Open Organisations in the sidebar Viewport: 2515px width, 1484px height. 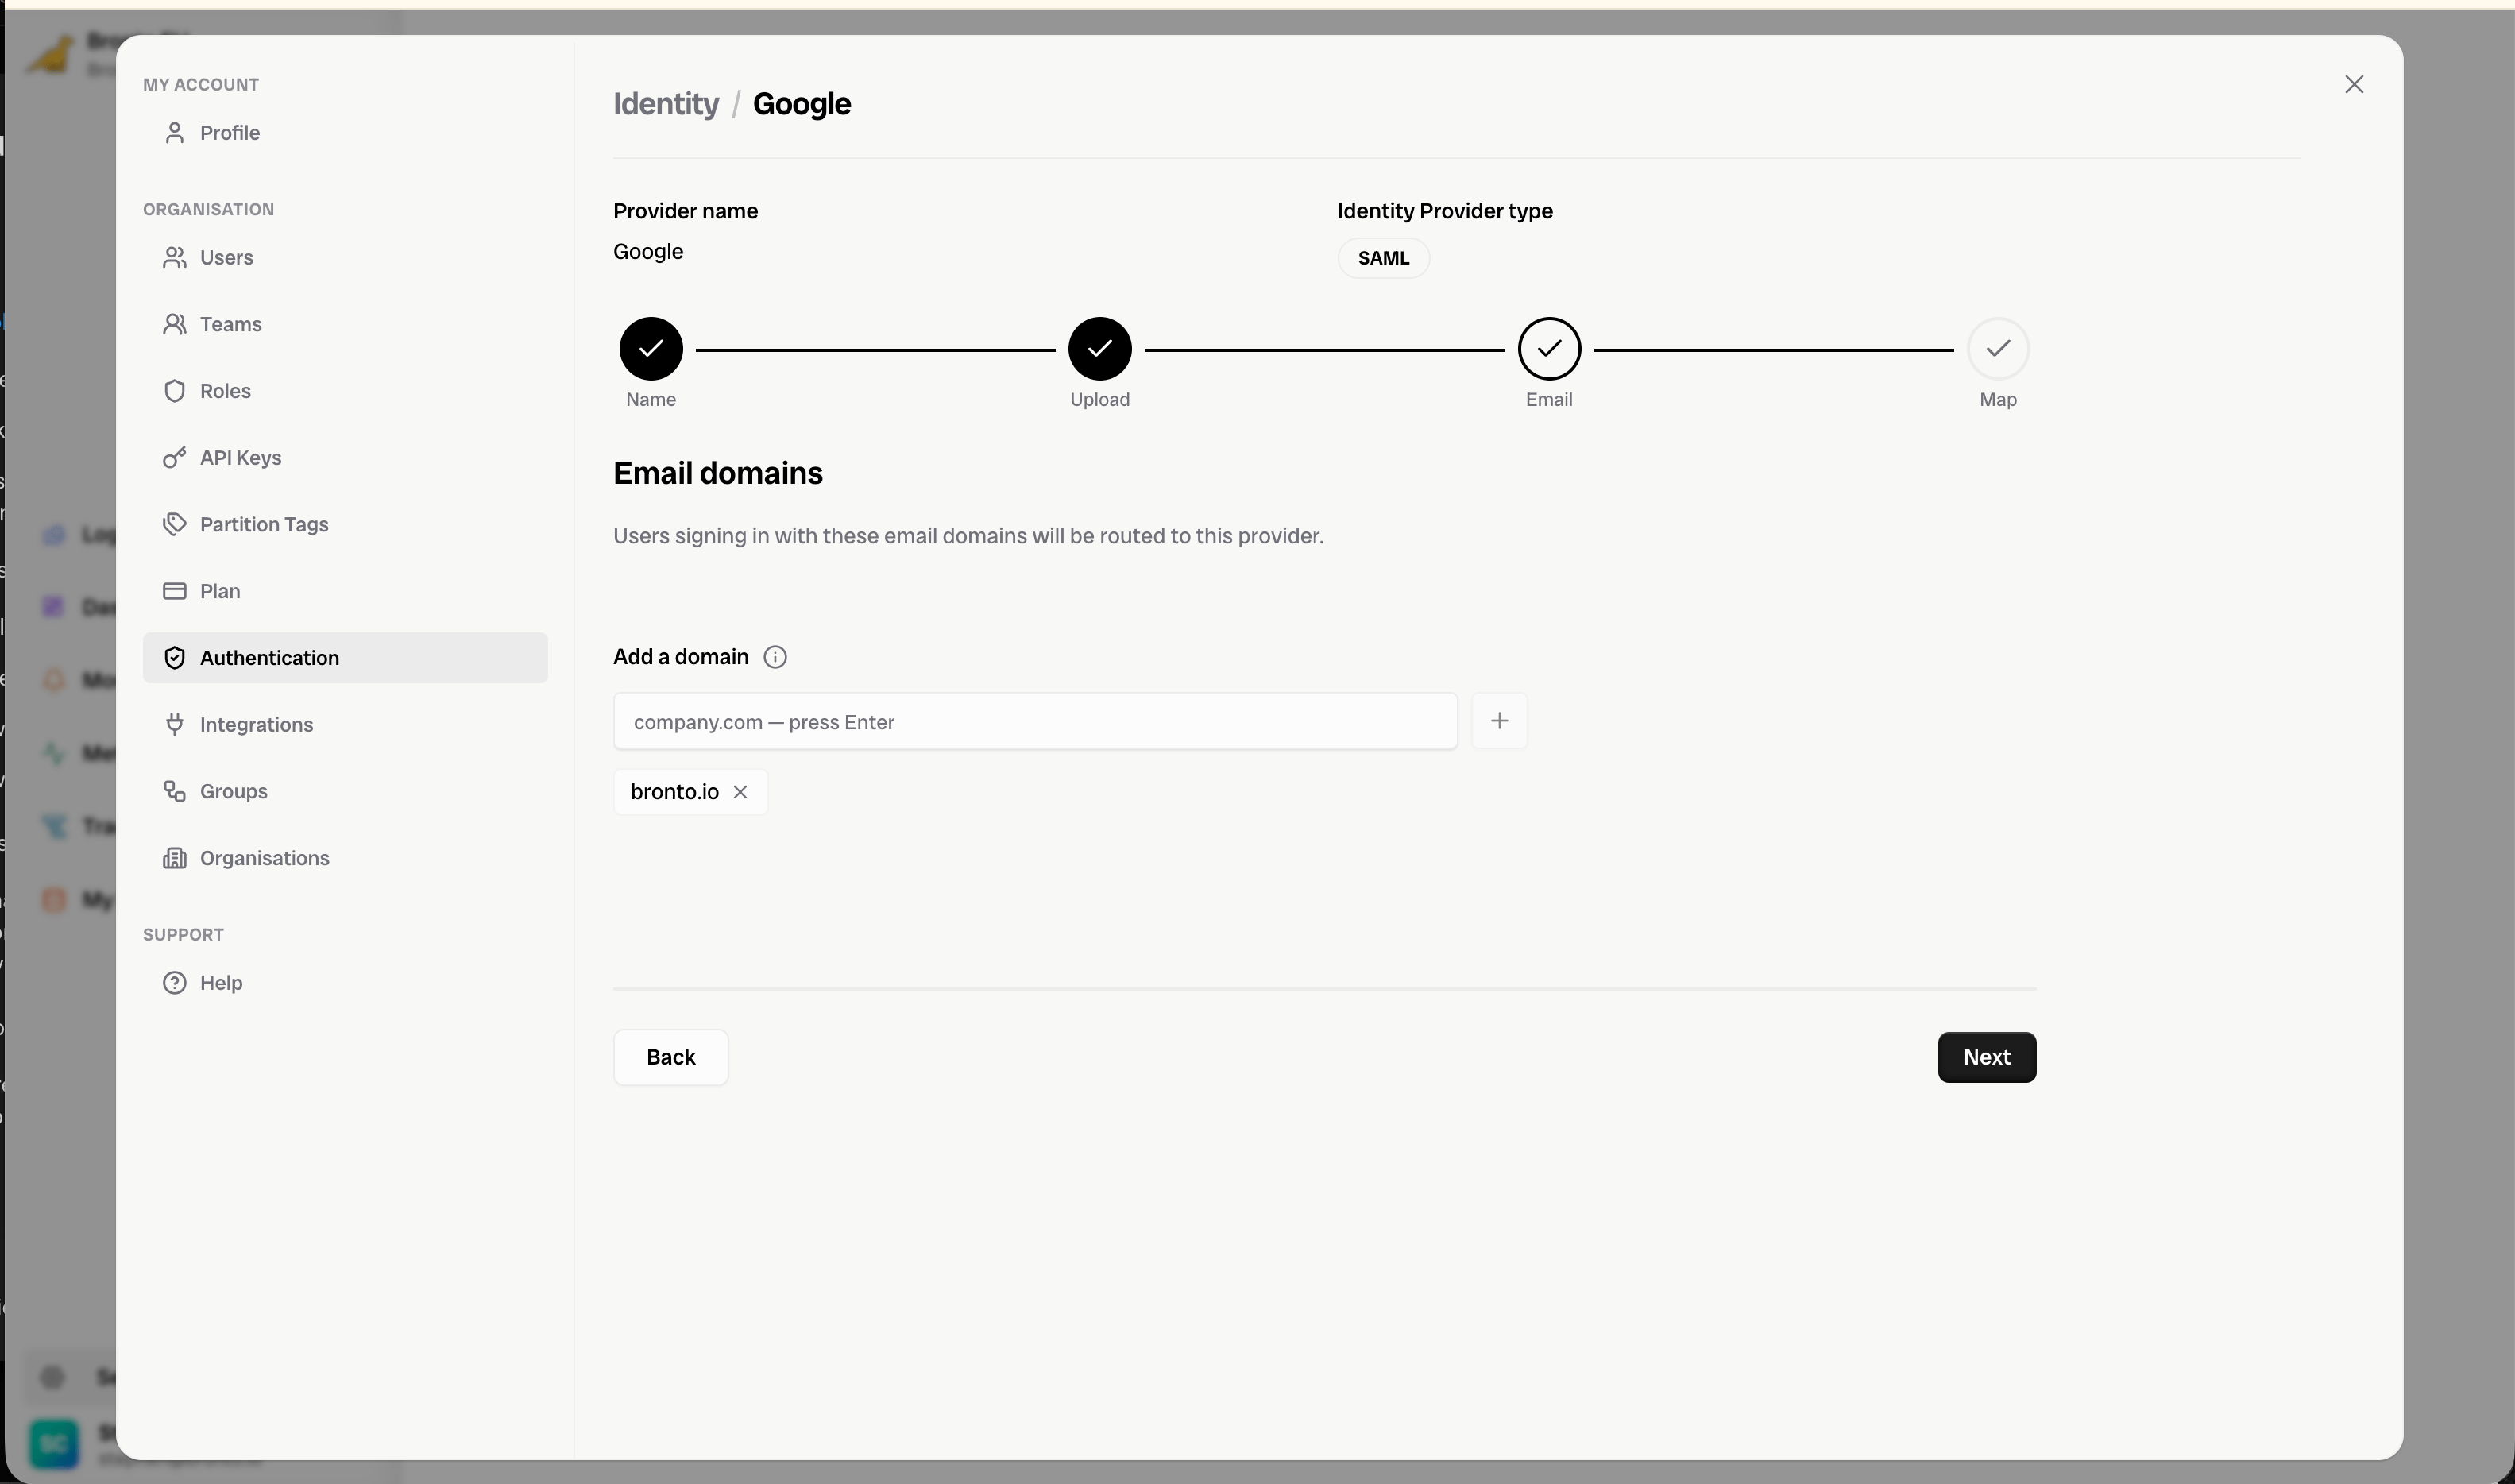[345, 858]
